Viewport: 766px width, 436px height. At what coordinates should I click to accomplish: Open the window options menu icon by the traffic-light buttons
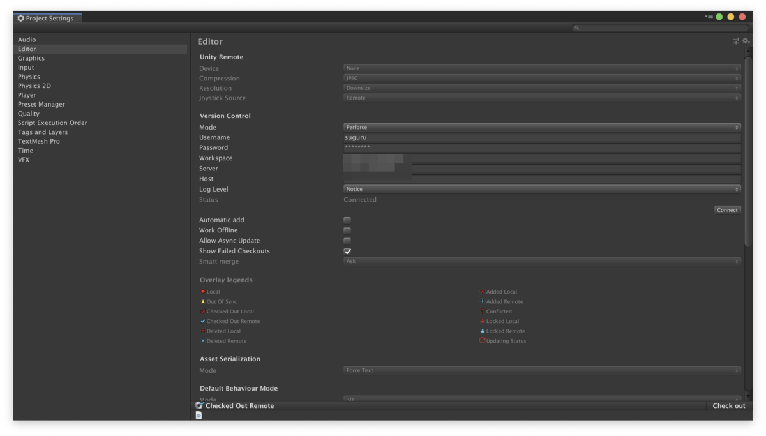(x=709, y=17)
